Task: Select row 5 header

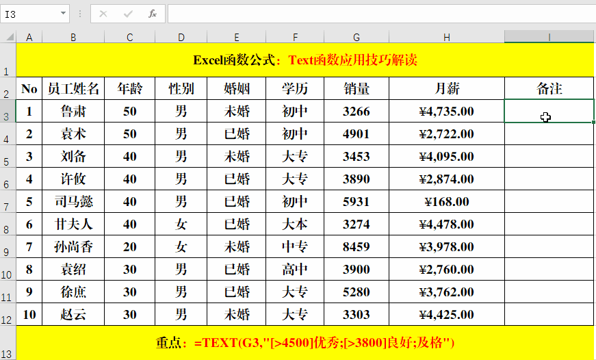Action: (7, 156)
